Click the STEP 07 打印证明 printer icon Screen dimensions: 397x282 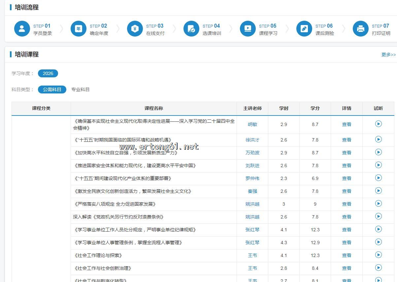pos(361,29)
